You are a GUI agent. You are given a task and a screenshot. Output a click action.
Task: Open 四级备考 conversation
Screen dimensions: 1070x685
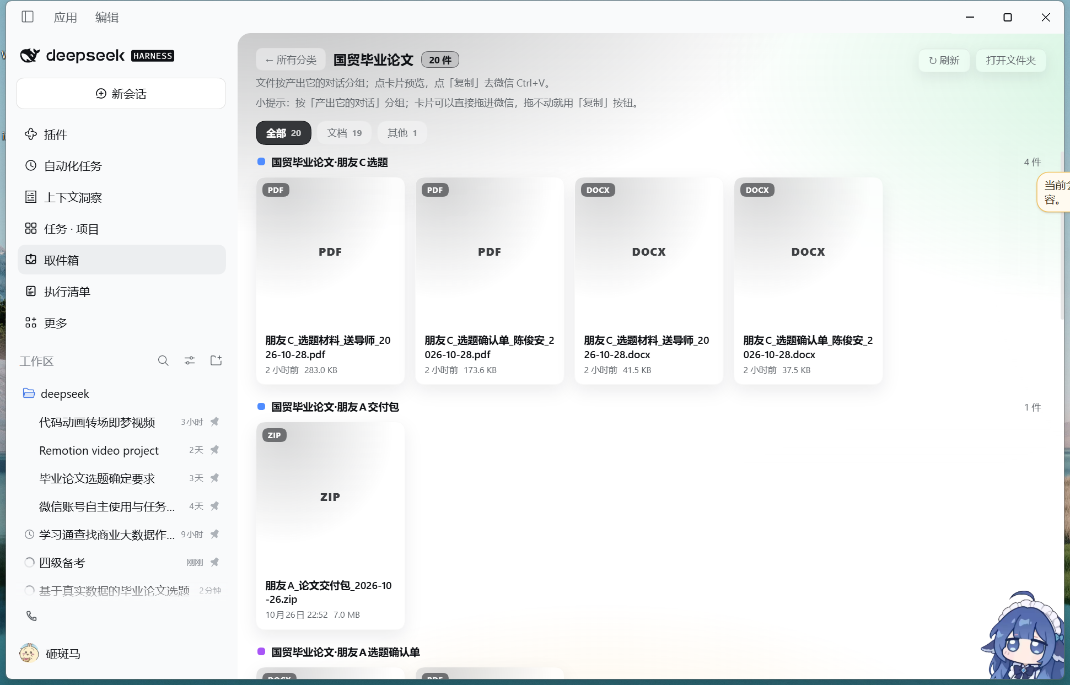(x=121, y=563)
